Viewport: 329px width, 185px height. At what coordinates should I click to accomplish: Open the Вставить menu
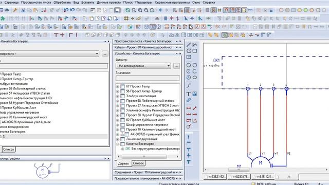pyautogui.click(x=88, y=3)
